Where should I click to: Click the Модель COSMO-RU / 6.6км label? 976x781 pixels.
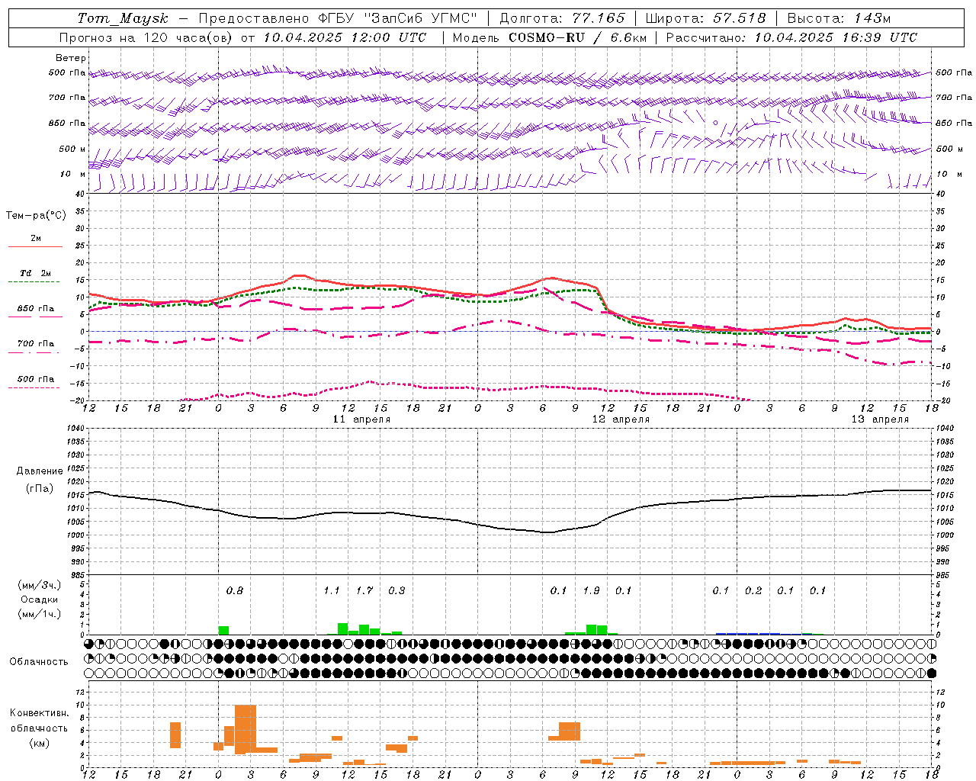tap(550, 37)
